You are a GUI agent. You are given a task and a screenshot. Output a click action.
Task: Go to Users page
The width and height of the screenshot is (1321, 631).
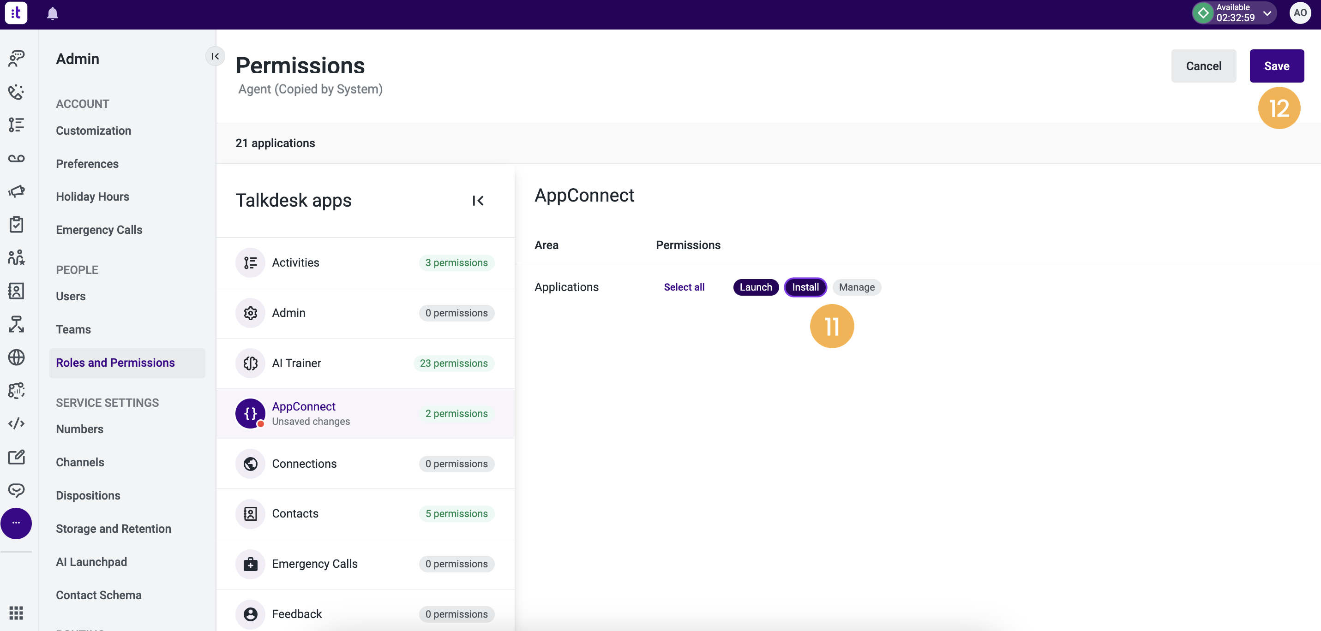tap(71, 296)
